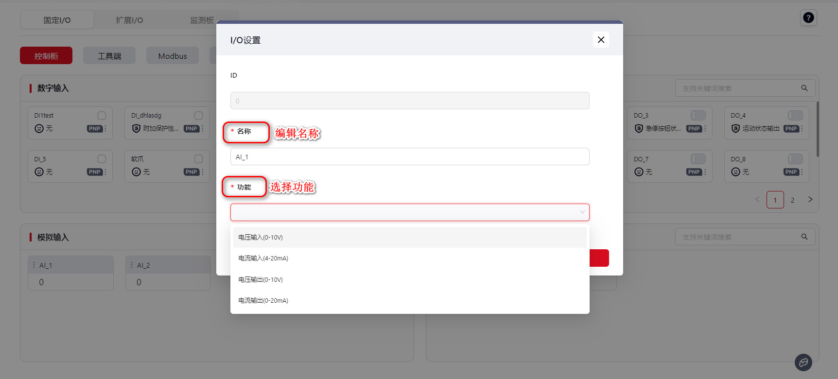Click the name input field containing AI_1
The height and width of the screenshot is (379, 838).
pos(409,157)
